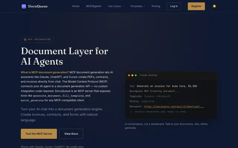Screen dimensions: 238x148
Task: Click the 'MCP INTEGRATION' badge label
Action: coord(39,40)
